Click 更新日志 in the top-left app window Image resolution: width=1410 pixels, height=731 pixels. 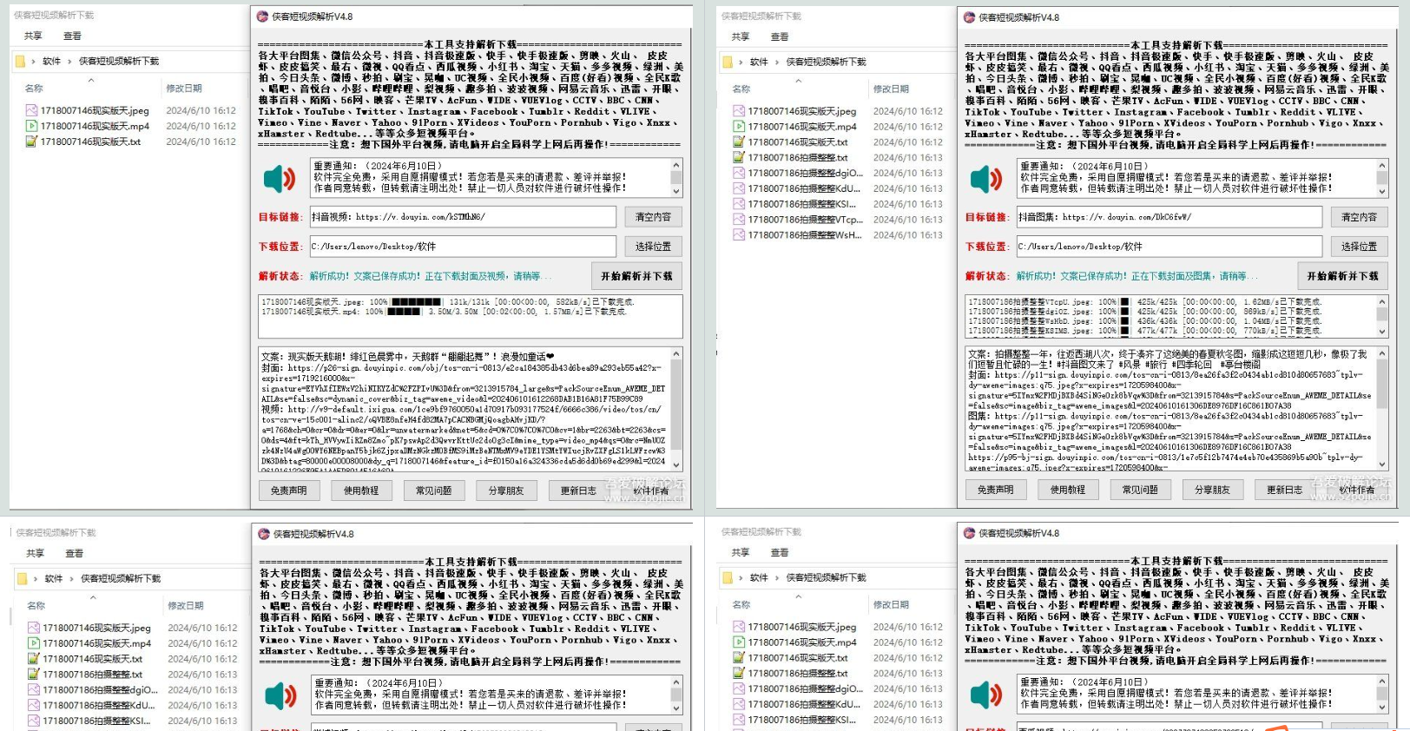tap(578, 491)
